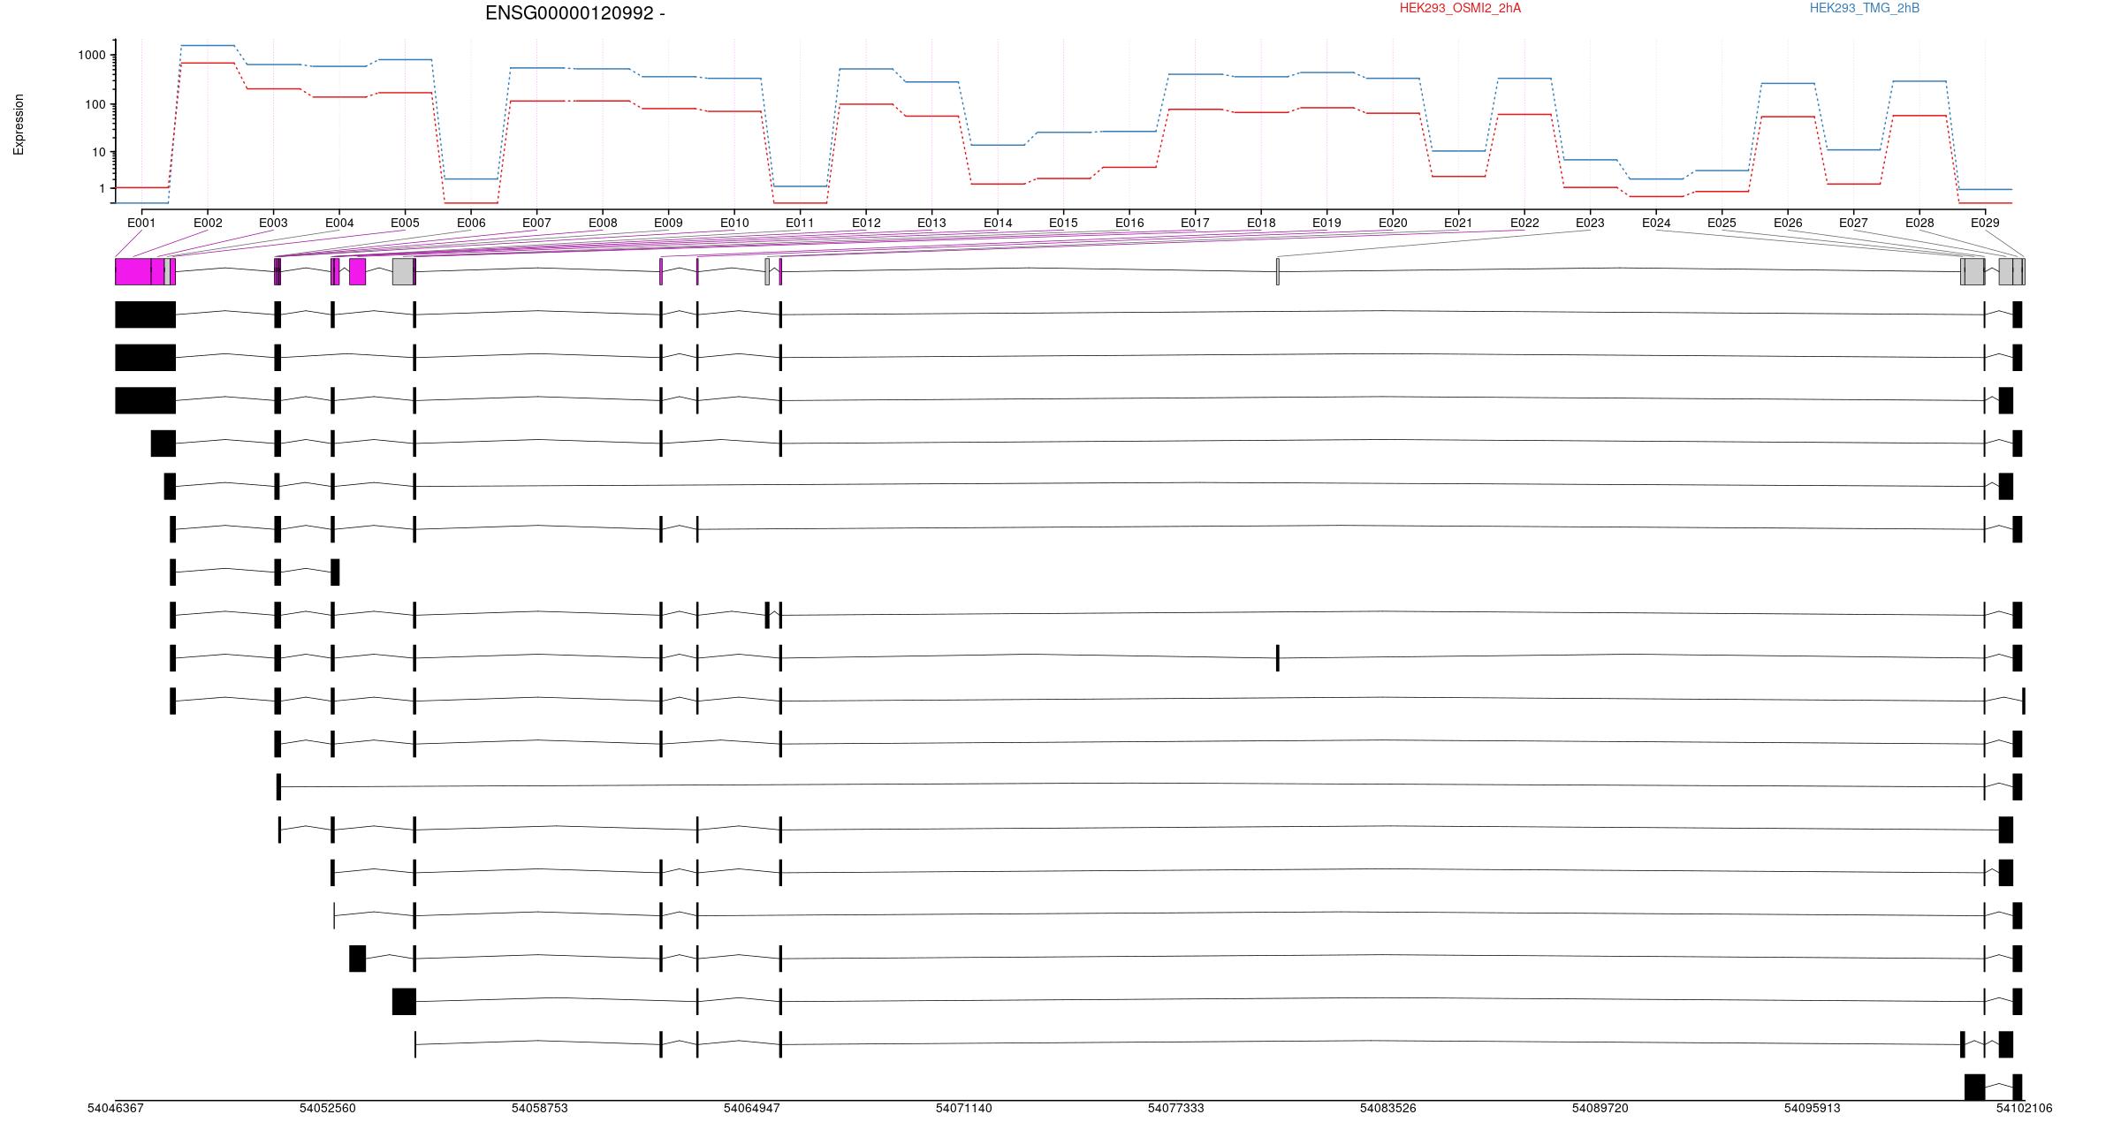Click the first transcript's large black exon
2121x1122 pixels.
[146, 315]
